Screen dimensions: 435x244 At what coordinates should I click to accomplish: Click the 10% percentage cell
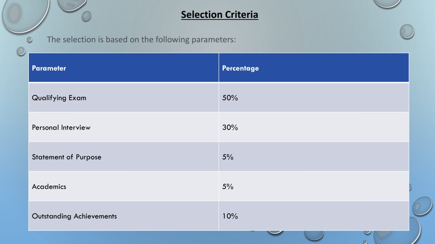(x=314, y=216)
